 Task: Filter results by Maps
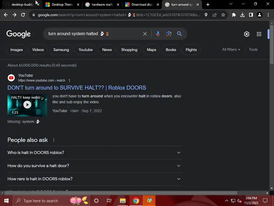click(x=151, y=50)
